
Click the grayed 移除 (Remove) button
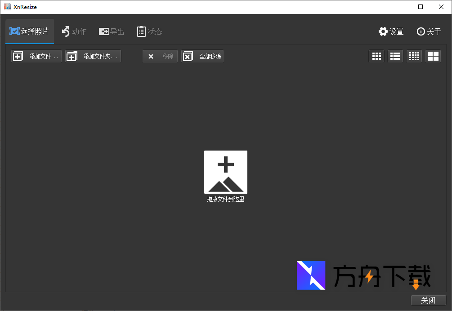click(x=160, y=56)
